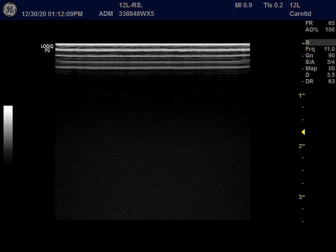Viewport: 336px width, 252px height.
Task: Click the 2 cm depth scale marker
Action: coord(301,146)
